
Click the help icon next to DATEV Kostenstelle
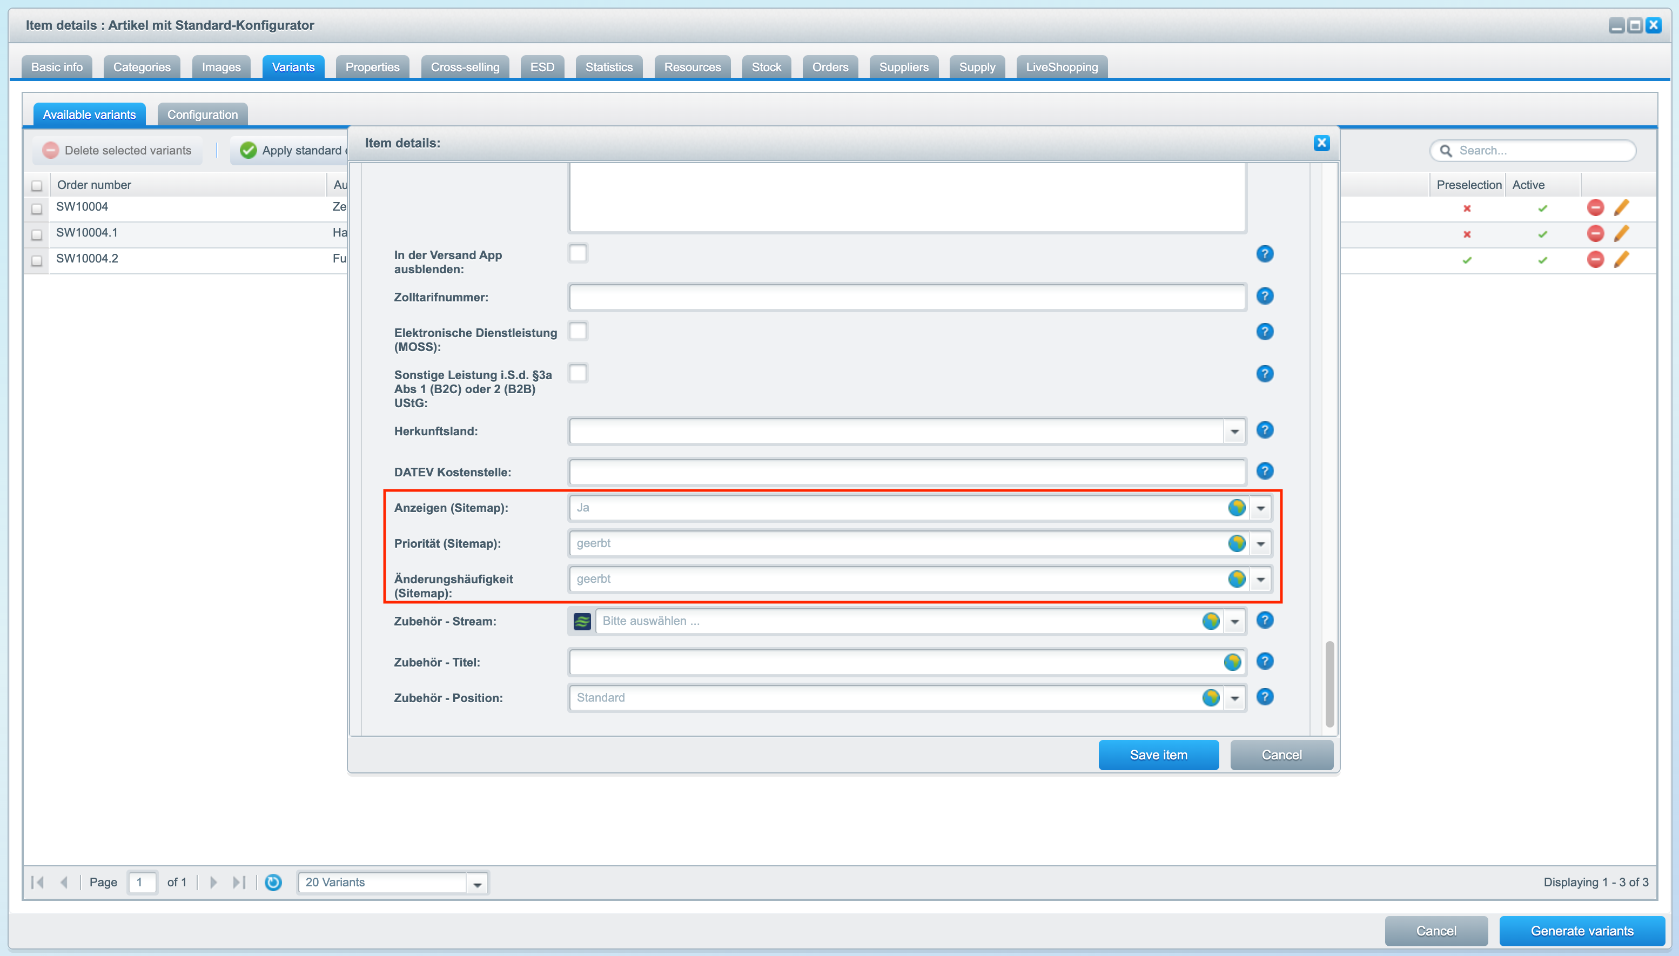pyautogui.click(x=1265, y=472)
